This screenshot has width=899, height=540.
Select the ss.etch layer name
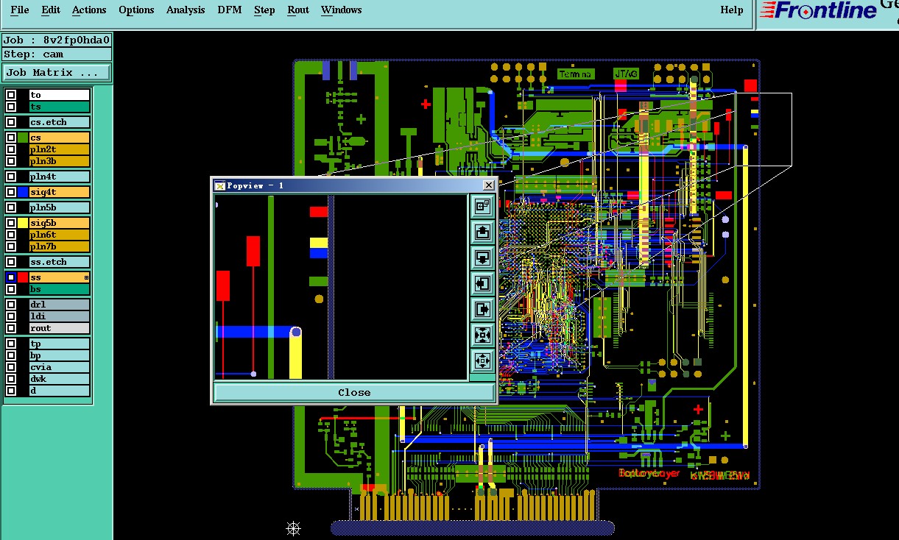pos(60,262)
